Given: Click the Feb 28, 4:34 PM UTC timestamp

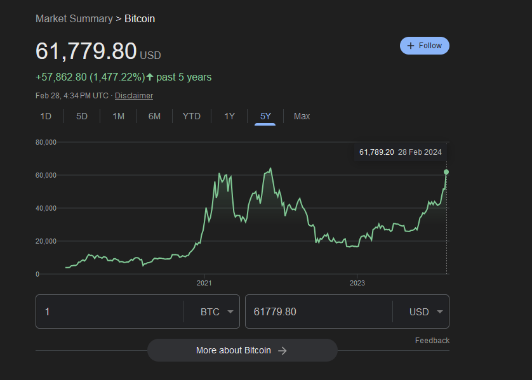Looking at the screenshot, I should (72, 96).
